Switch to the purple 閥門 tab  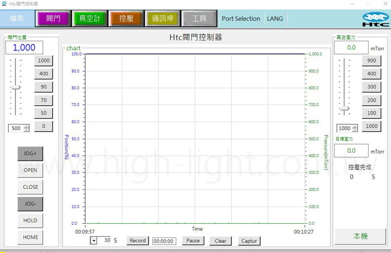tap(53, 18)
